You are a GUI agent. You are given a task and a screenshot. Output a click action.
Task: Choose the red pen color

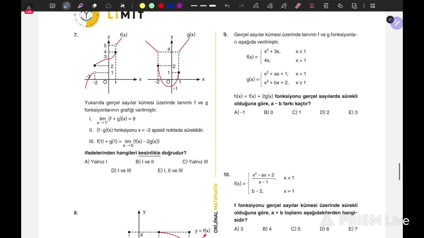tap(161, 6)
